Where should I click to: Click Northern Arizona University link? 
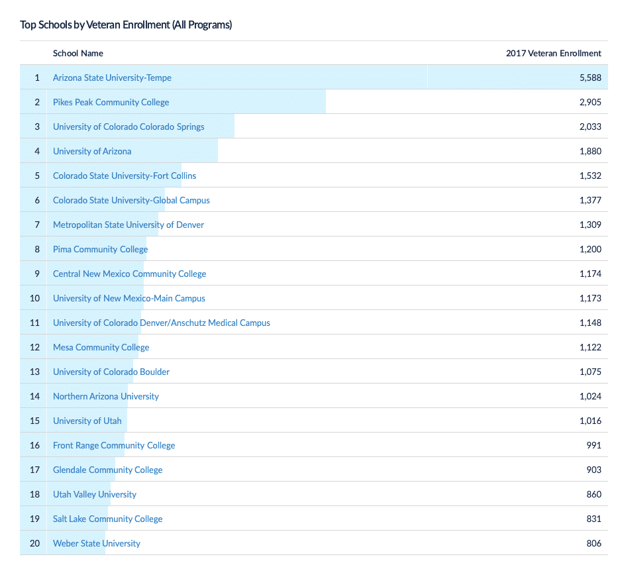point(106,396)
